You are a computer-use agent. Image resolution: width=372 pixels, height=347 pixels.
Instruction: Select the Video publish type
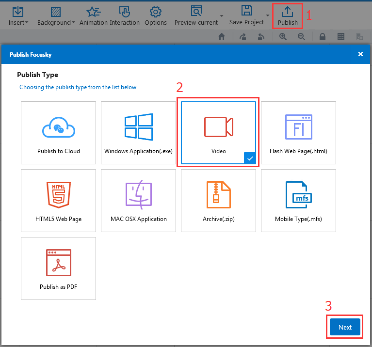click(218, 133)
